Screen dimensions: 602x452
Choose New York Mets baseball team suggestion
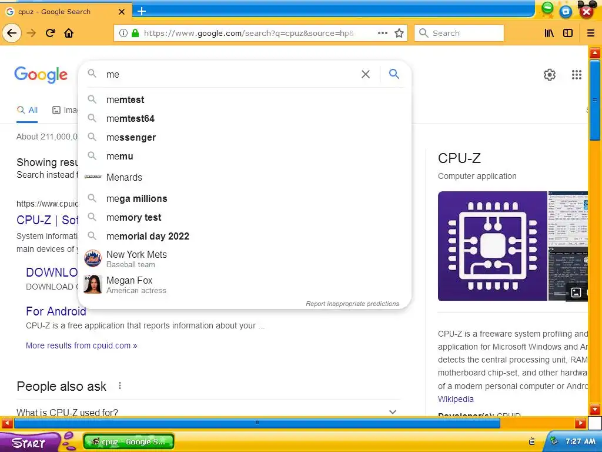(245, 259)
